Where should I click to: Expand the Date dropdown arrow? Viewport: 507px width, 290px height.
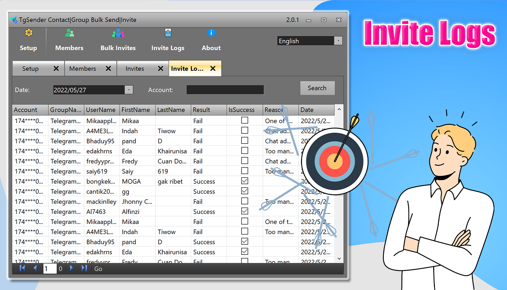coord(129,90)
